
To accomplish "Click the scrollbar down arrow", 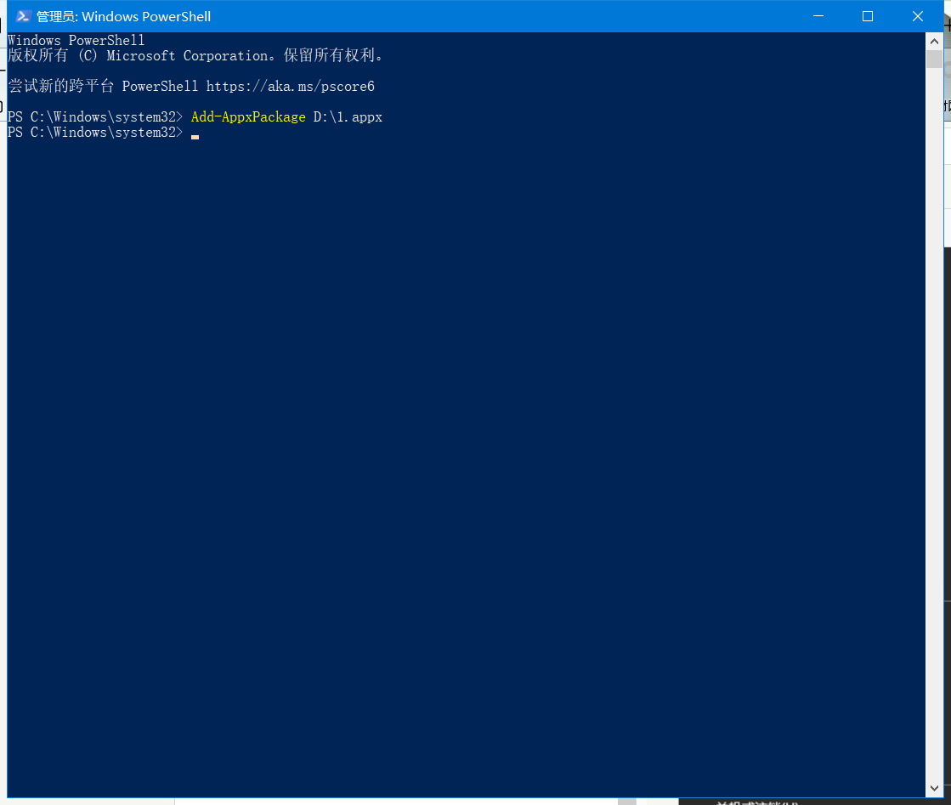I will pos(934,790).
